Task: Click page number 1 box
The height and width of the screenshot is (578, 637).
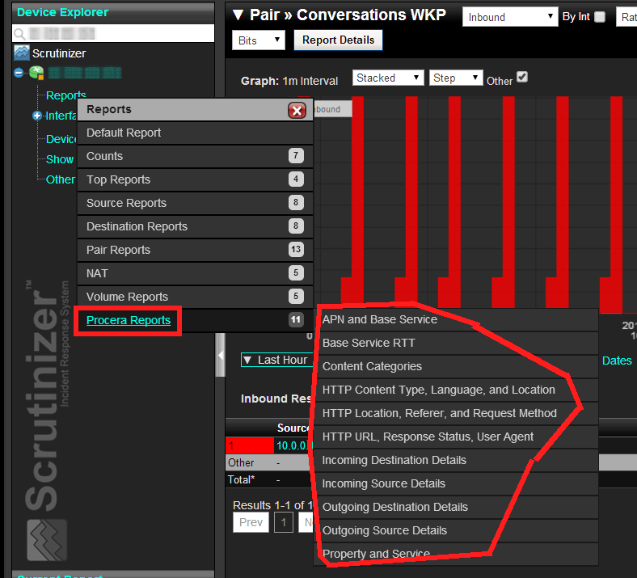Action: point(284,522)
